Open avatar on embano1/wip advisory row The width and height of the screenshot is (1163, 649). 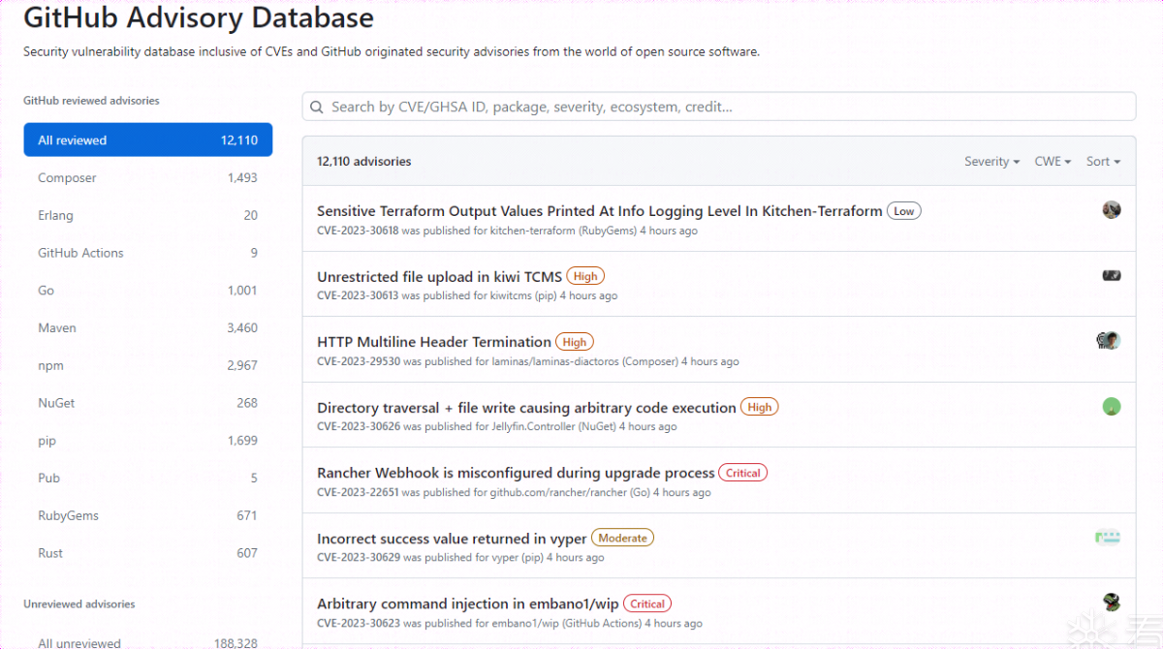click(x=1112, y=603)
